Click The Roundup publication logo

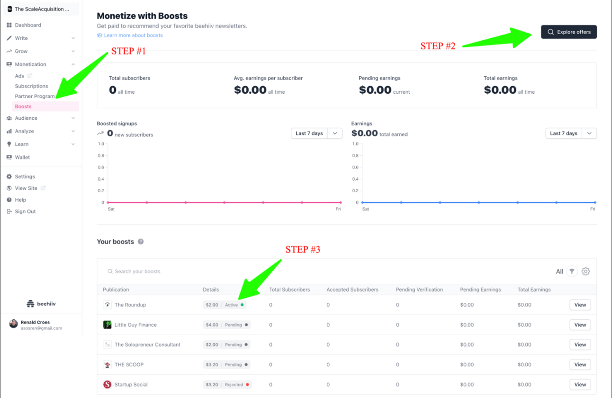(x=107, y=305)
